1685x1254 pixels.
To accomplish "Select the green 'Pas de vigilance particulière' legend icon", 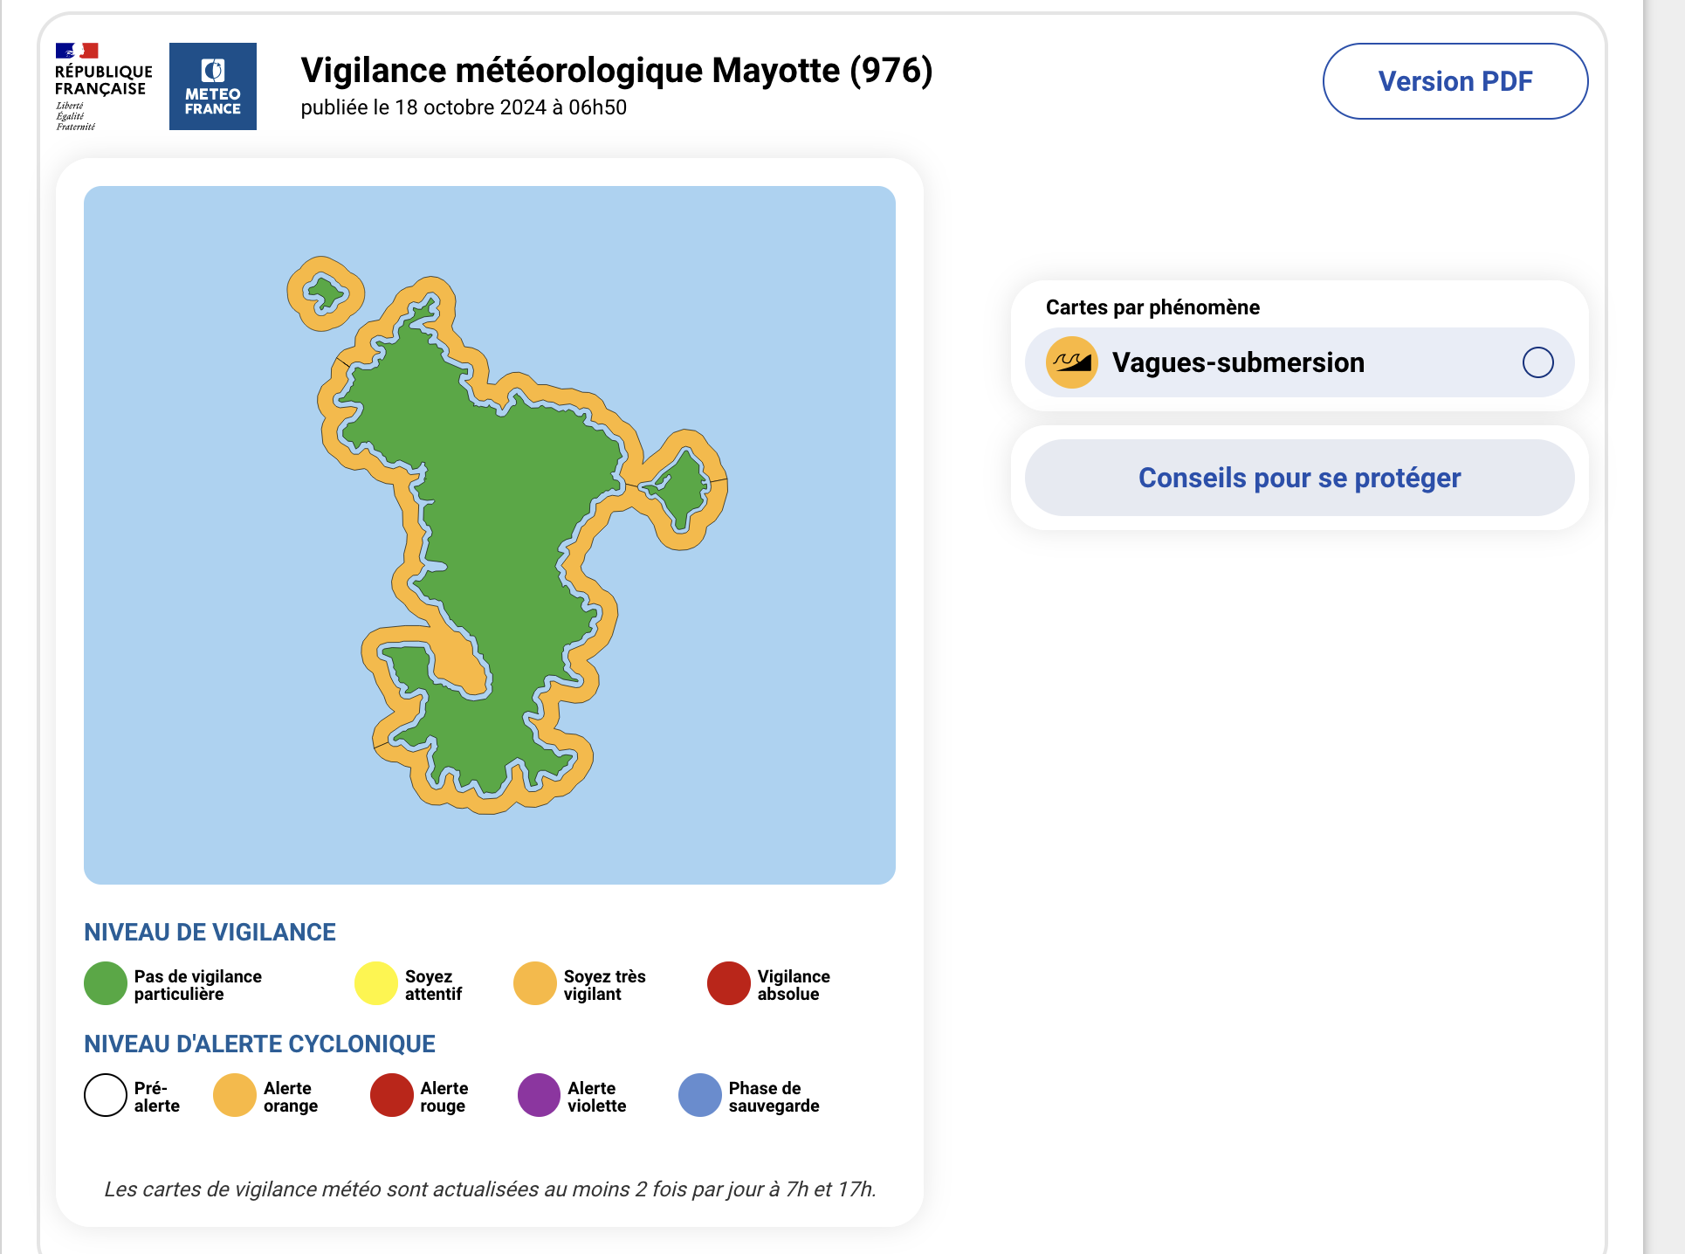I will (x=105, y=983).
